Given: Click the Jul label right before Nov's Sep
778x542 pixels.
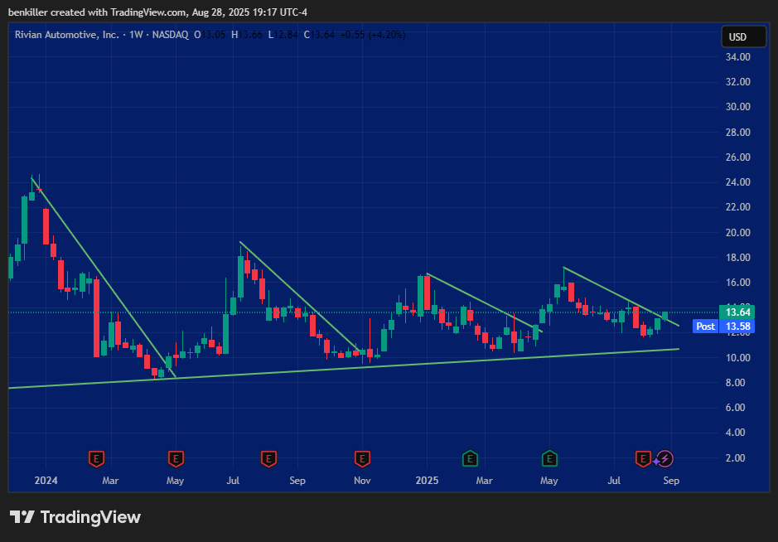Looking at the screenshot, I should coord(233,481).
